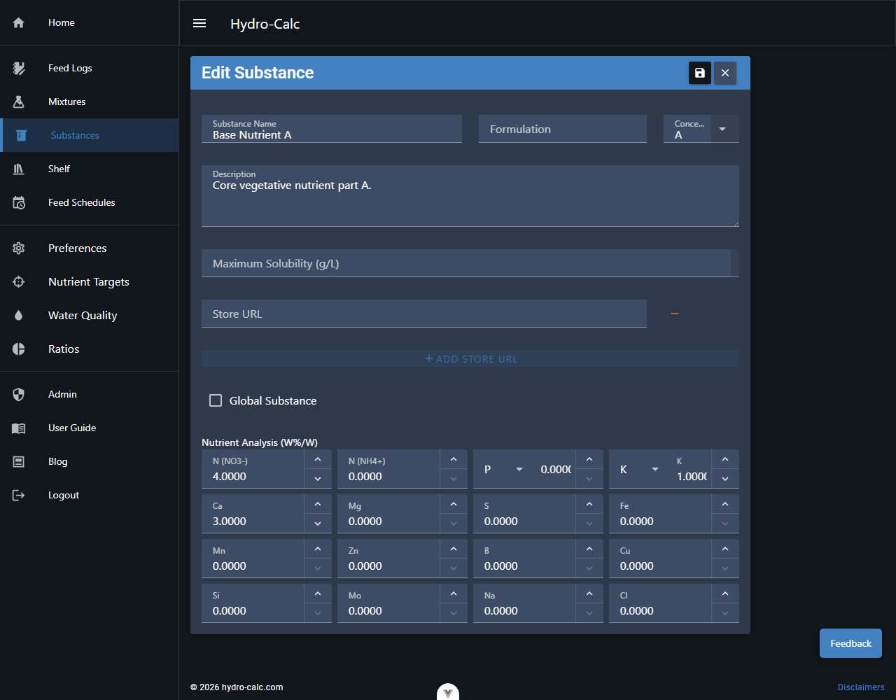Click the User Guide book icon
Viewport: 896px width, 700px height.
(19, 428)
